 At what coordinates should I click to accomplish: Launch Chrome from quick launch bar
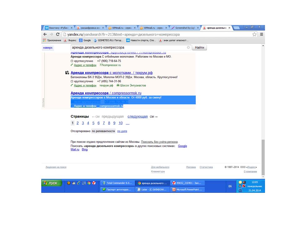89,183
